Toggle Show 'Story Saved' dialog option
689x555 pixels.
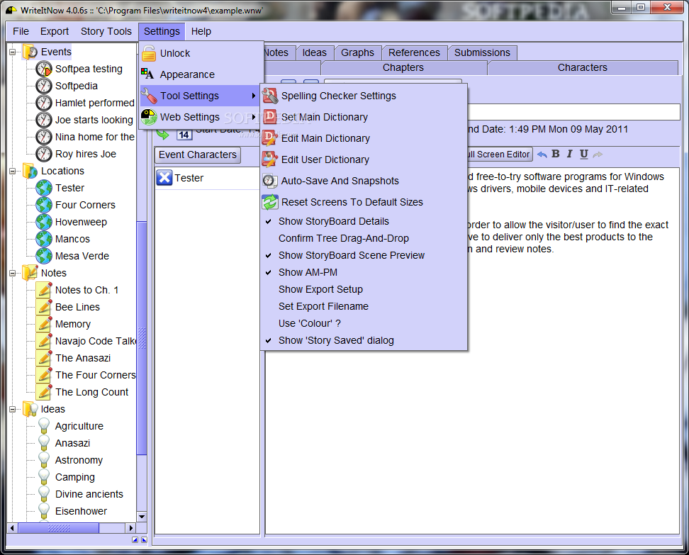click(x=364, y=340)
